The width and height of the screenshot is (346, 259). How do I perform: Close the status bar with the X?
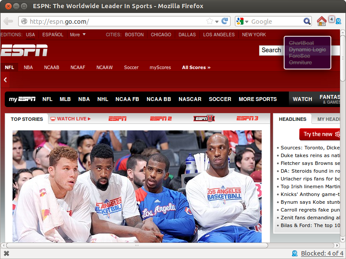click(x=6, y=253)
